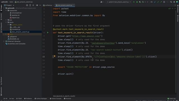Click the Git push arrow
Image resolution: width=179 pixels, height=101 pixels.
(x=161, y=2)
